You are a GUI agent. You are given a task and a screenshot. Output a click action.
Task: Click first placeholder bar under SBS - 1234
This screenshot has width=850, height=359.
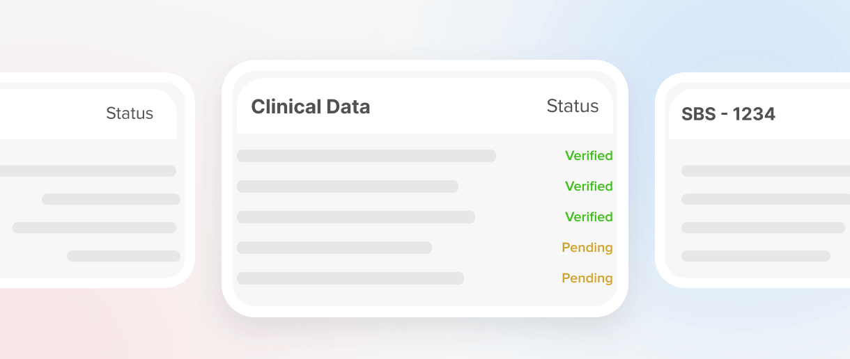pos(765,171)
